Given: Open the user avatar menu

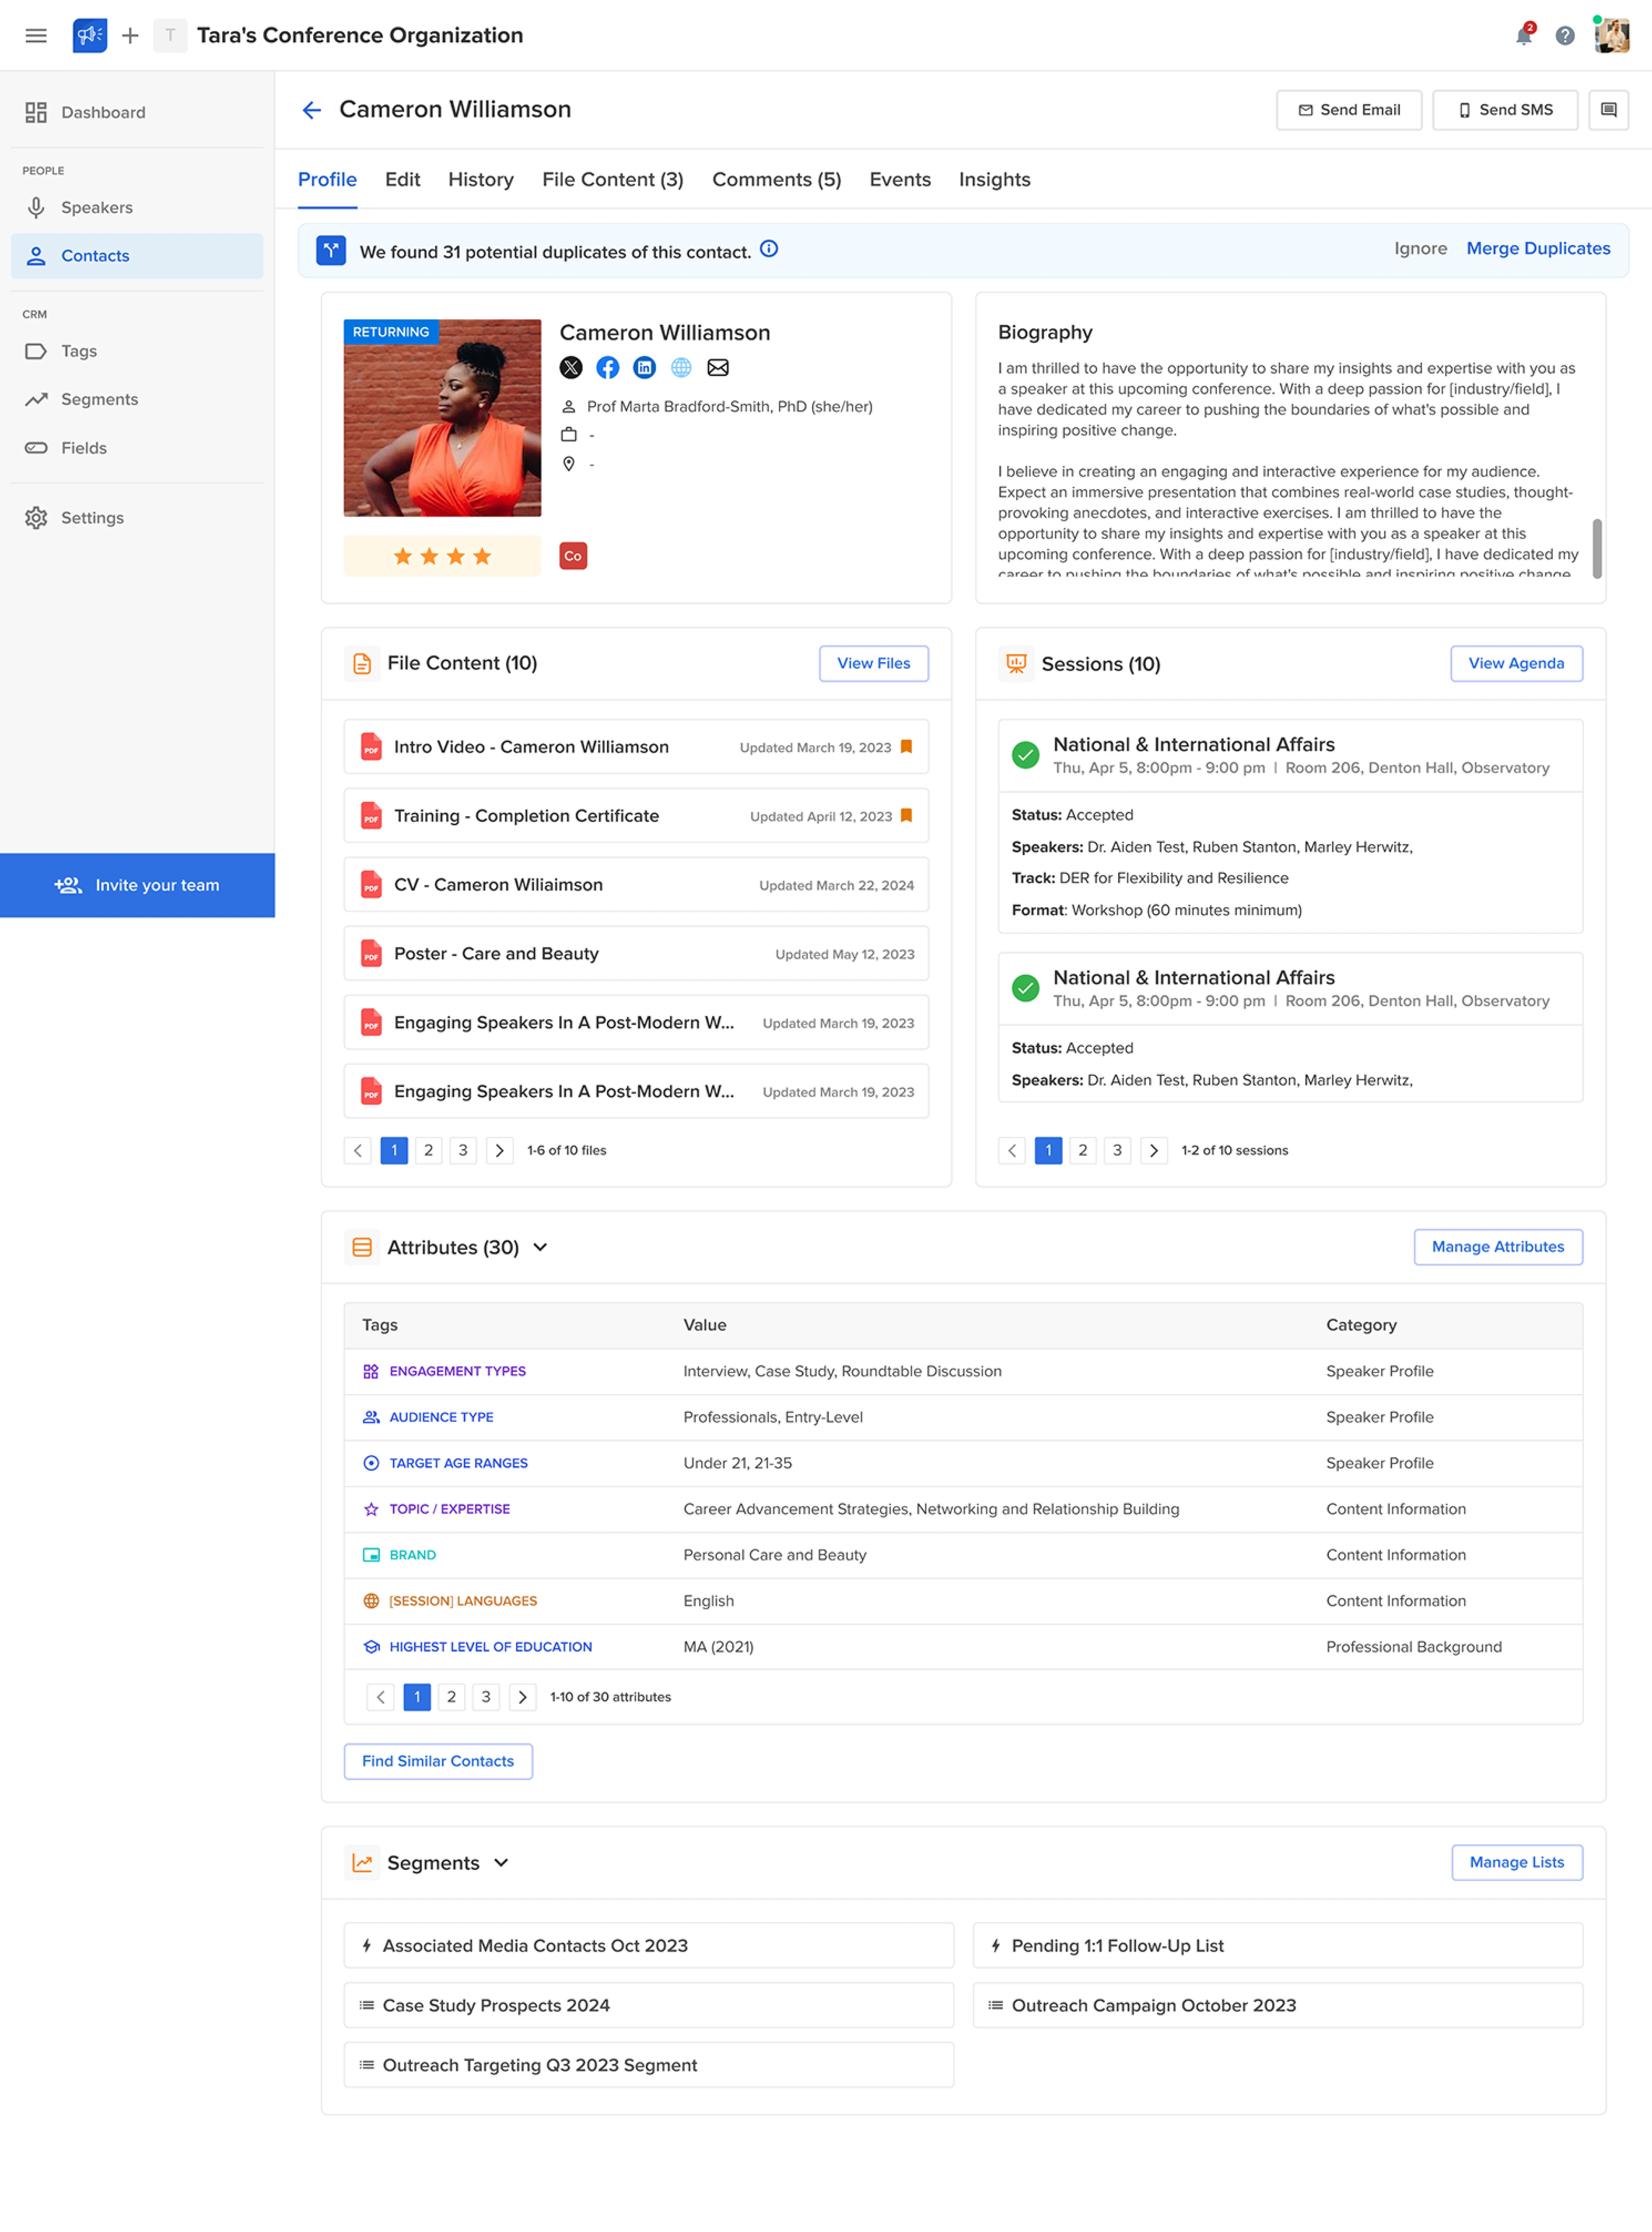Looking at the screenshot, I should [1611, 36].
